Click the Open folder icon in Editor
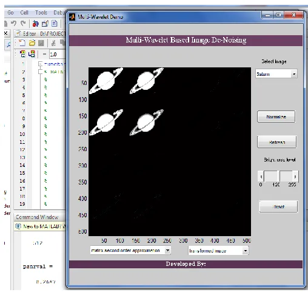Image resolution: width=308 pixels, height=295 pixels. click(32, 43)
